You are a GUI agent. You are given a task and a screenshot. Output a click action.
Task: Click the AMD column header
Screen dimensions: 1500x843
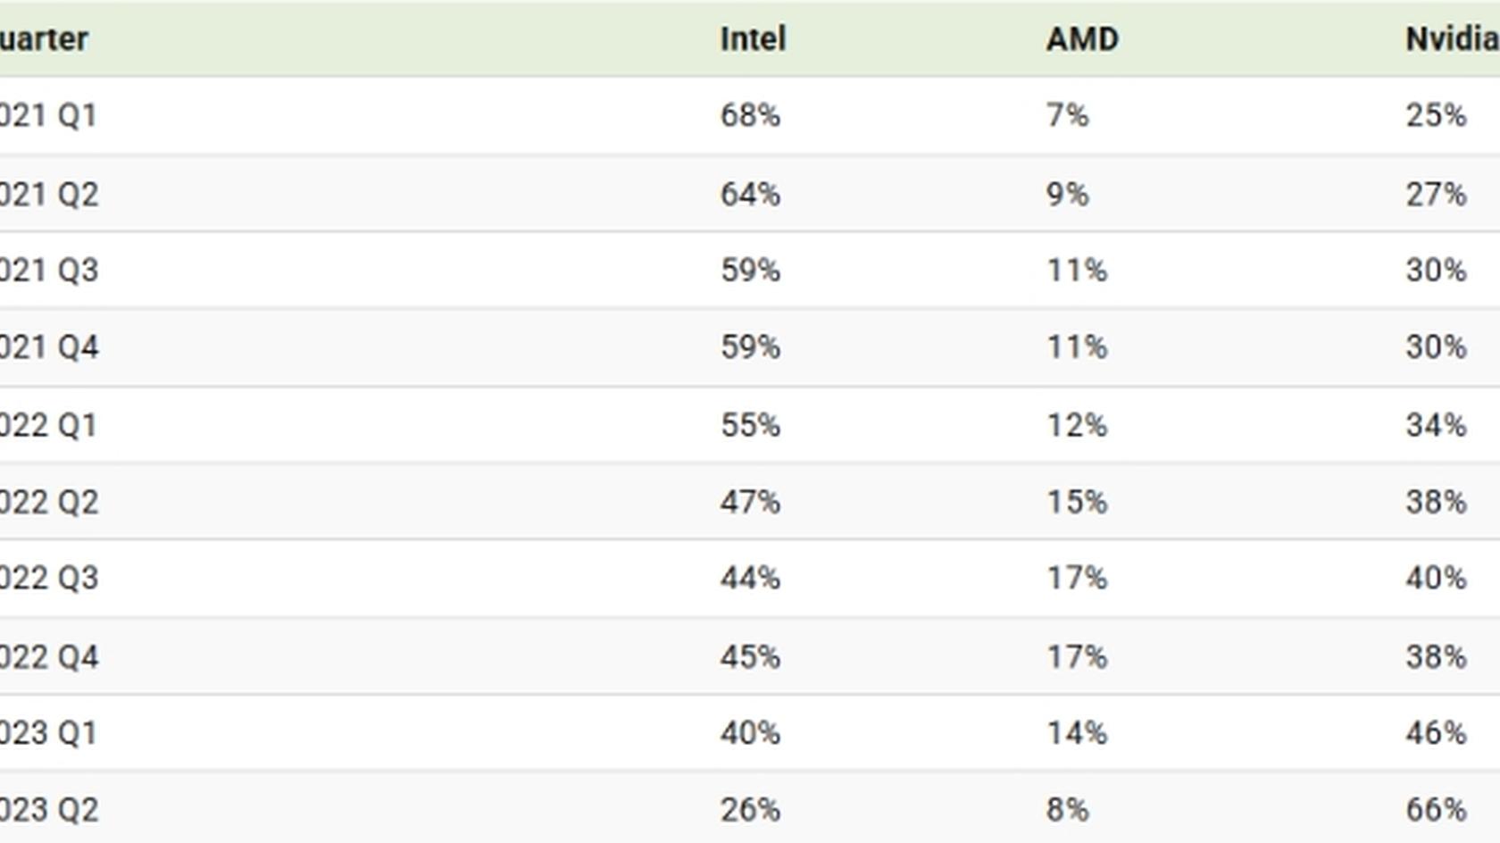(x=1082, y=39)
